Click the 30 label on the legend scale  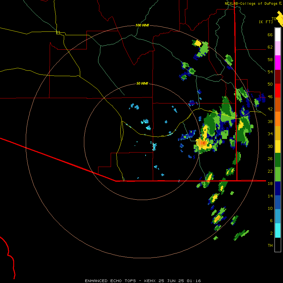(270, 146)
